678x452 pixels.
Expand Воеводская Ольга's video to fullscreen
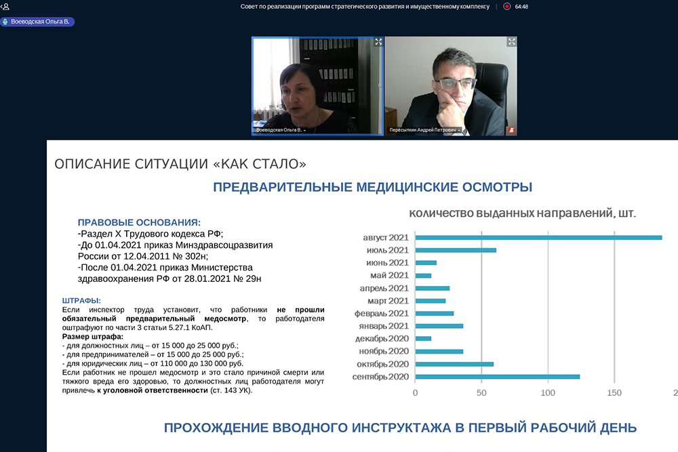[x=378, y=42]
